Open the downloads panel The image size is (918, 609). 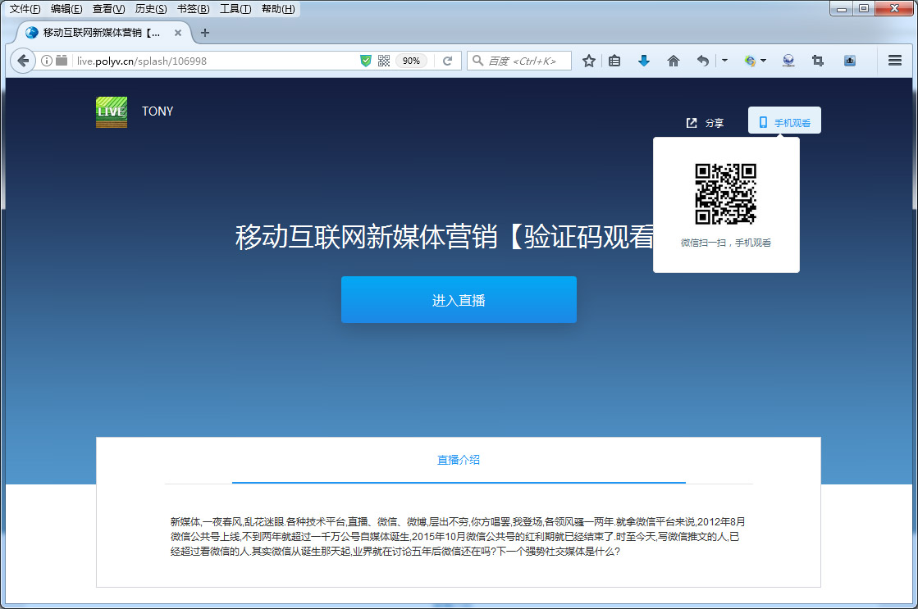[644, 60]
